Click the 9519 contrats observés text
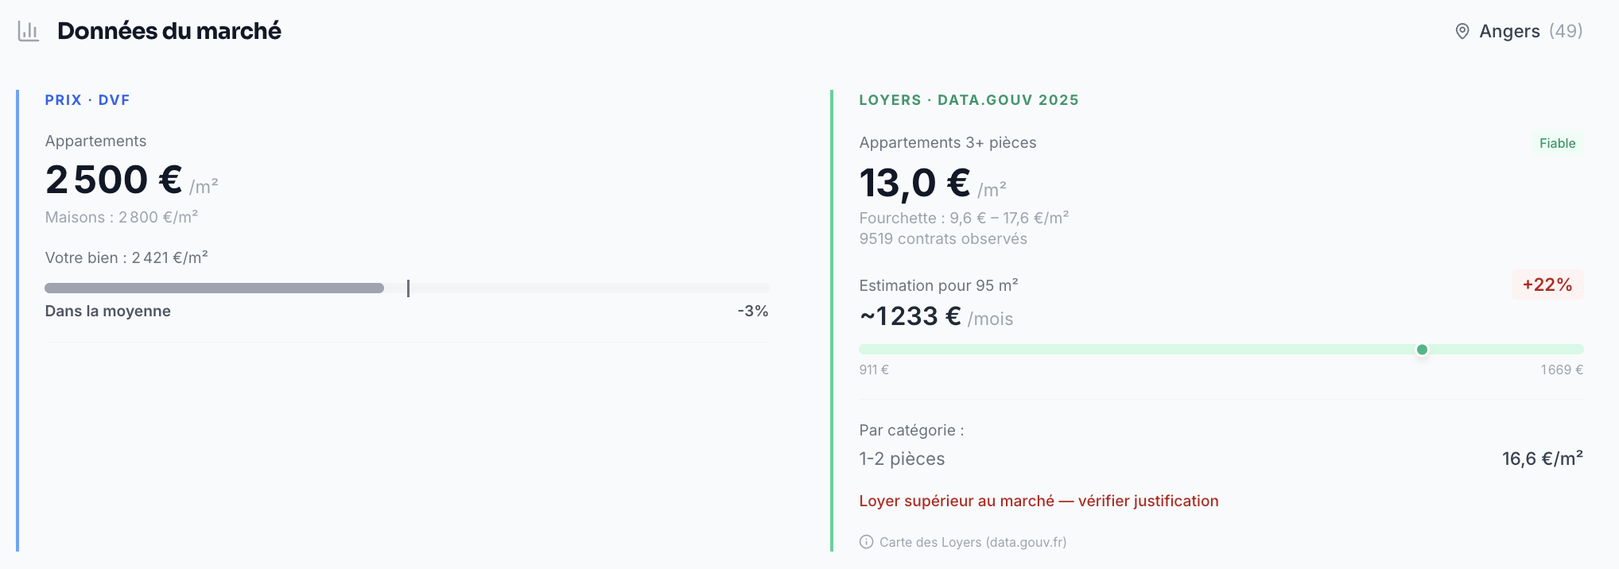 point(943,238)
